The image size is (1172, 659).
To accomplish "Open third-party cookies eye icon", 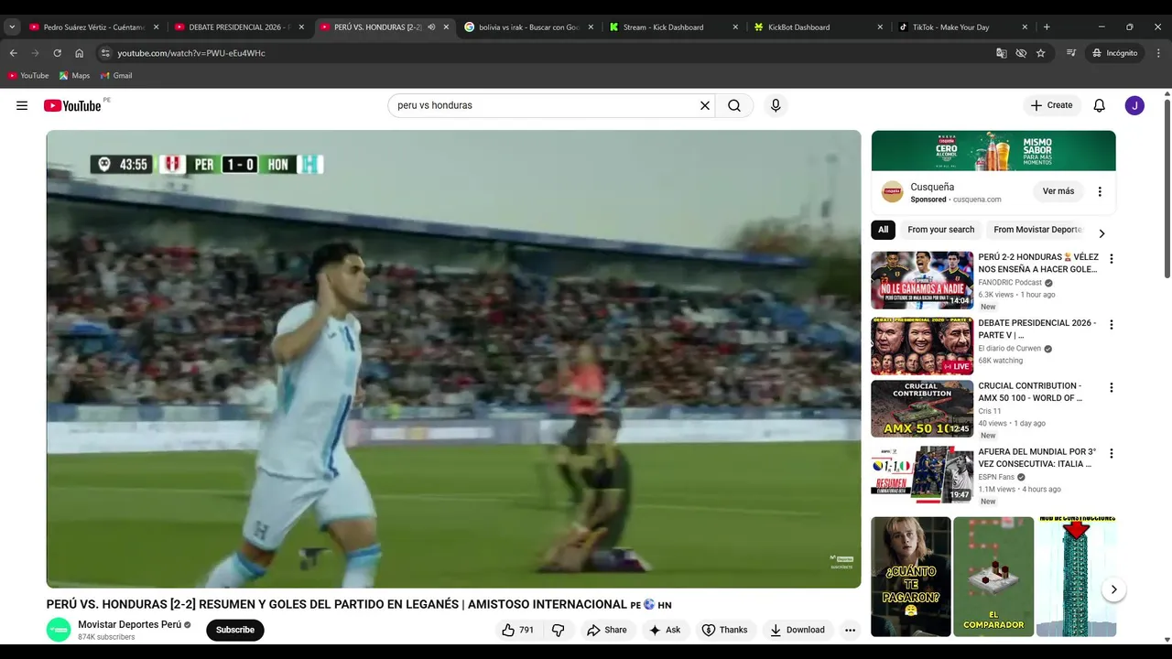I will pos(1021,53).
